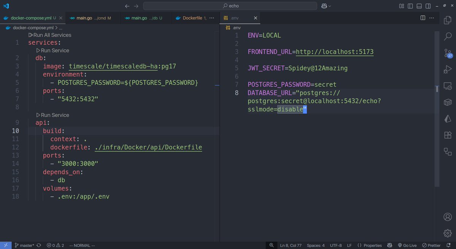Open the bottom network-shaped activity bar icon

click(x=448, y=151)
